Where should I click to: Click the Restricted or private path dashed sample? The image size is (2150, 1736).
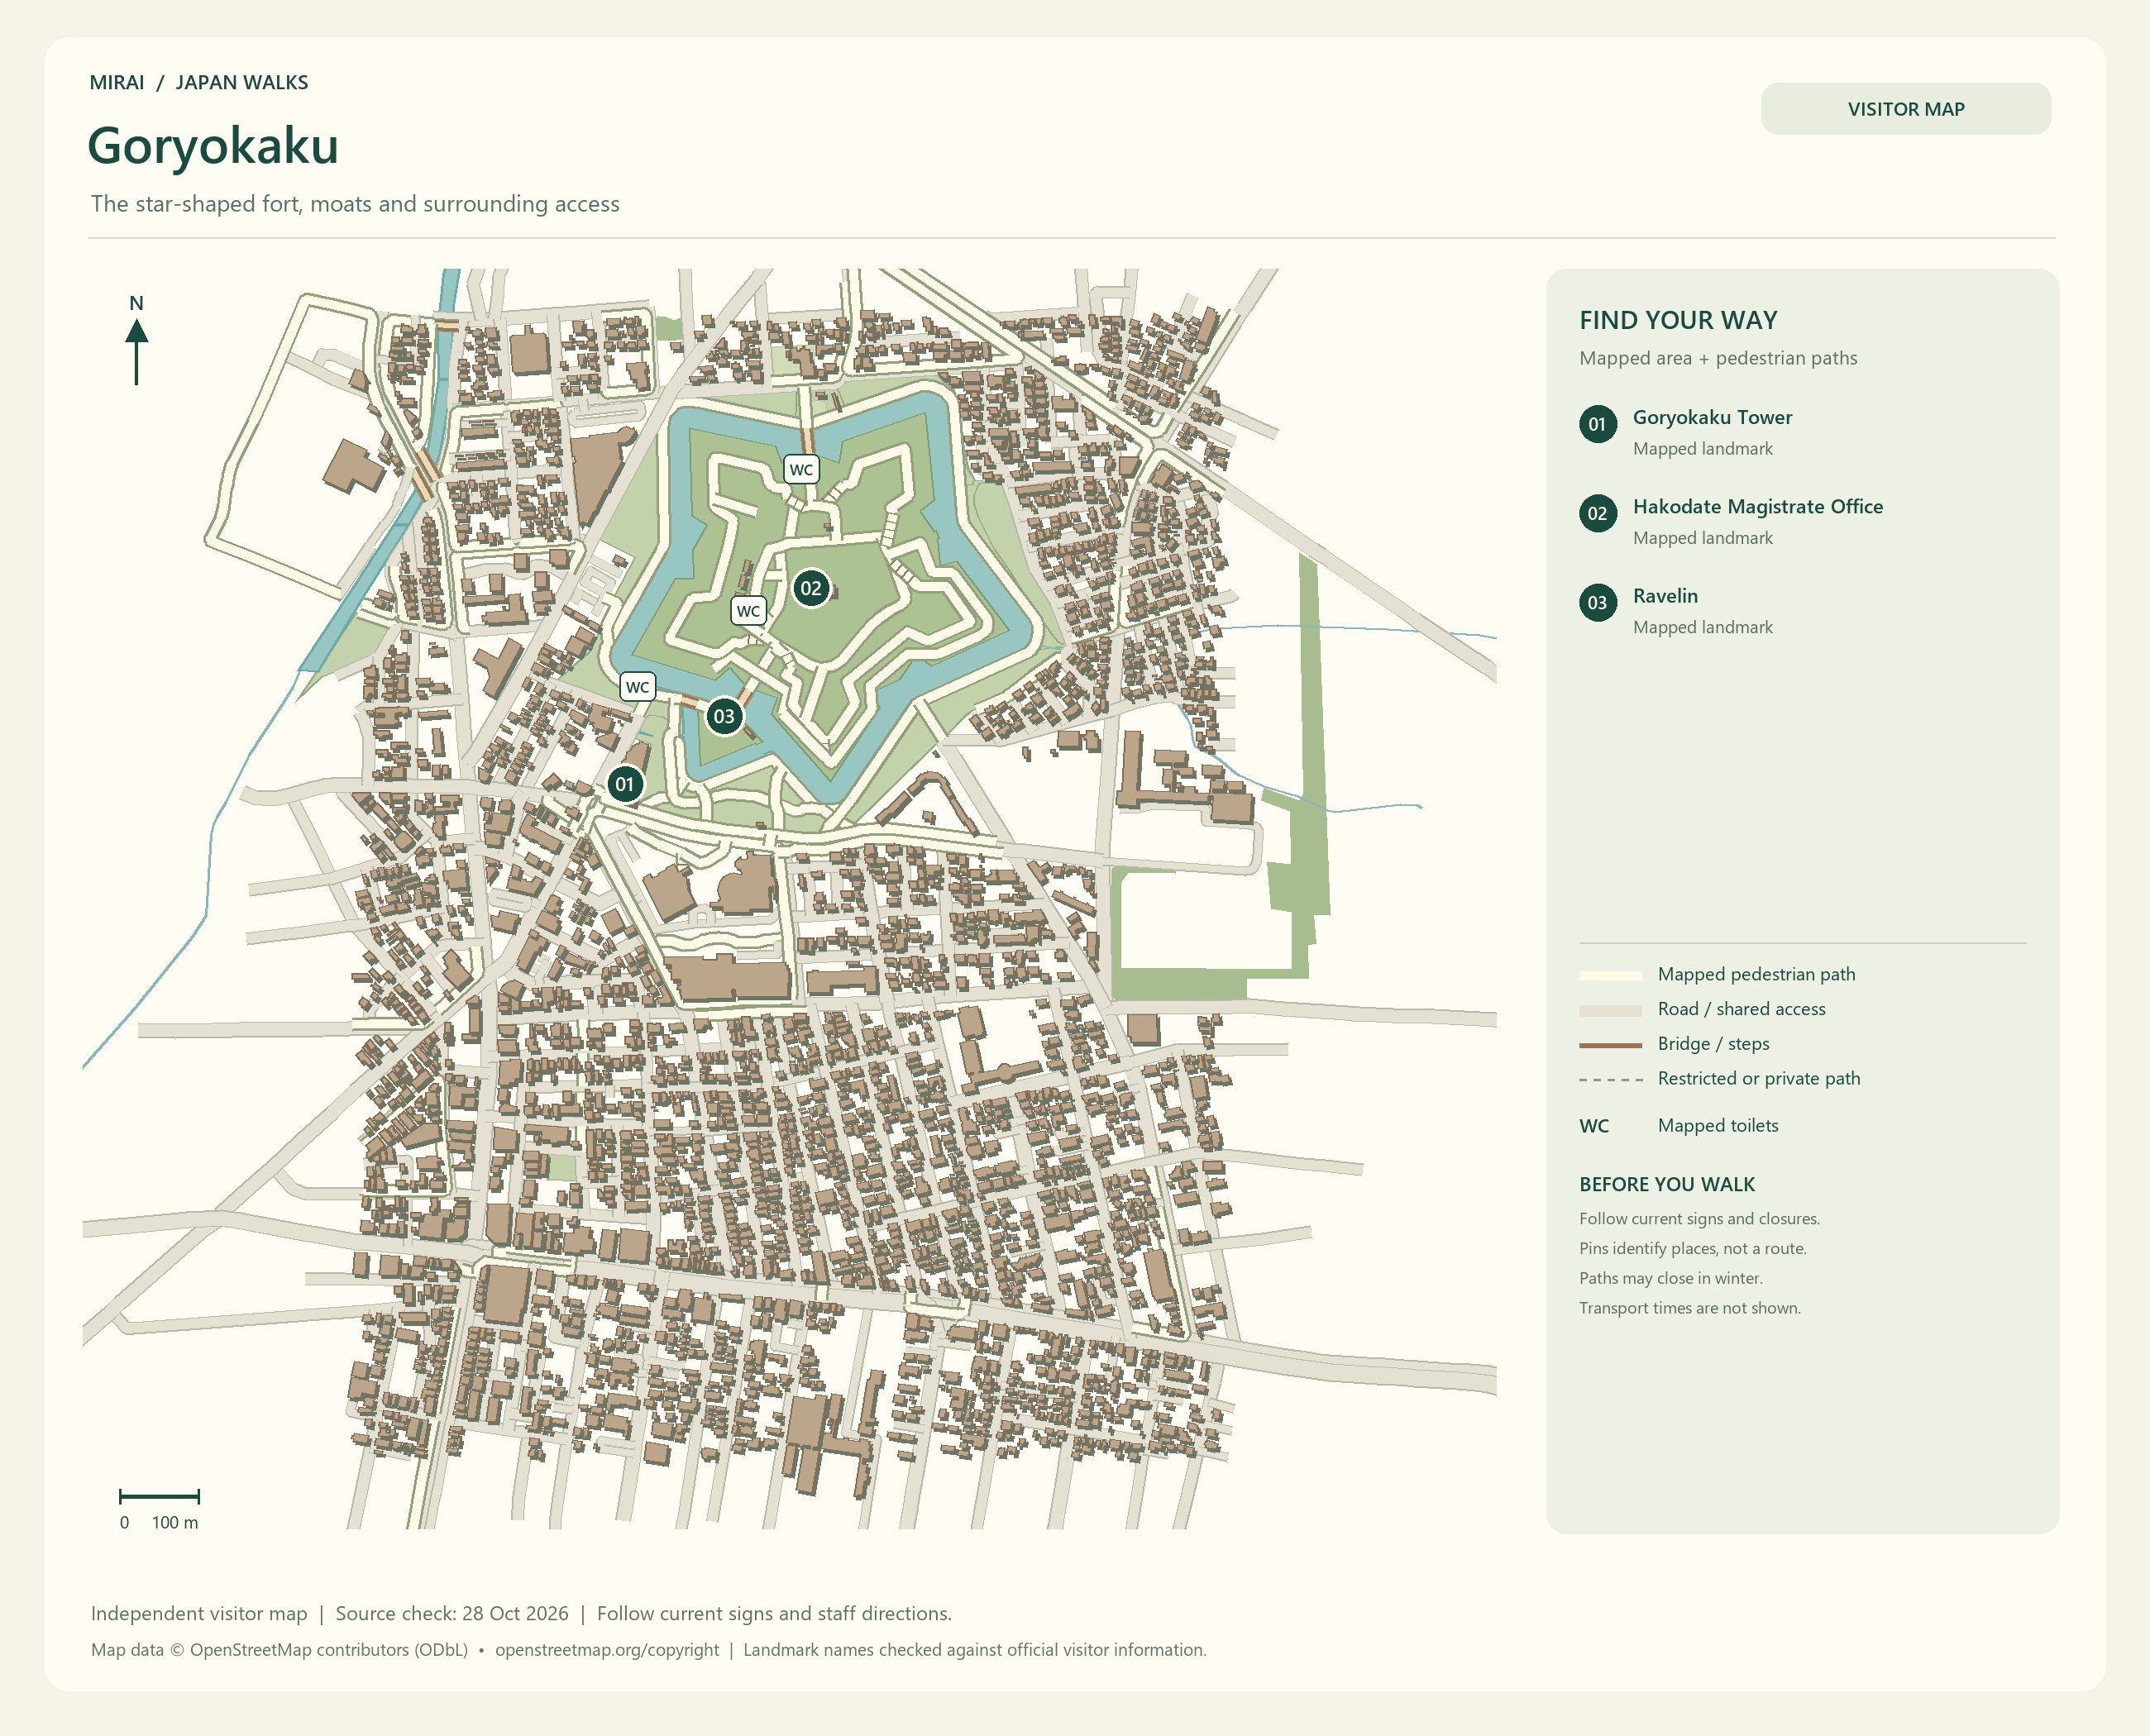point(1610,1080)
